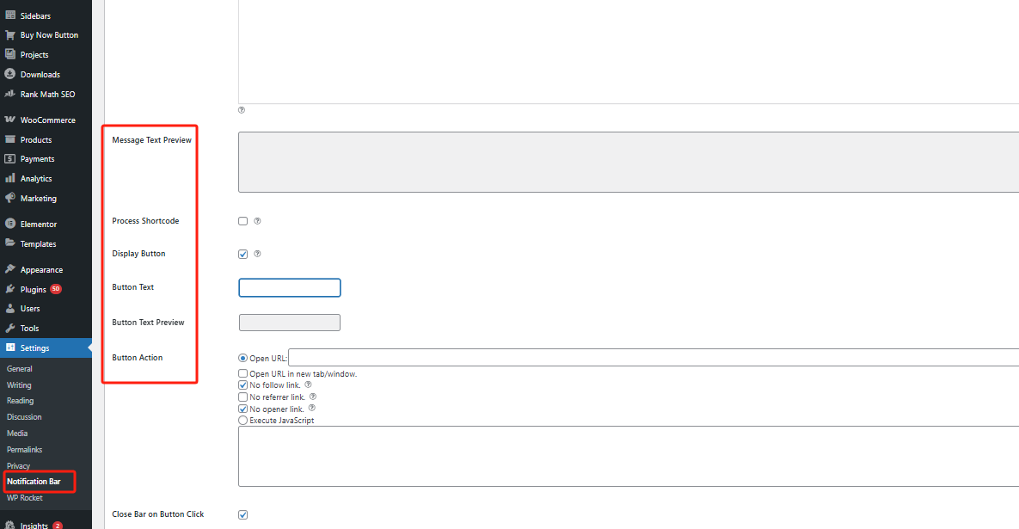This screenshot has width=1019, height=529.
Task: Open the Discussion settings submenu
Action: pos(24,417)
